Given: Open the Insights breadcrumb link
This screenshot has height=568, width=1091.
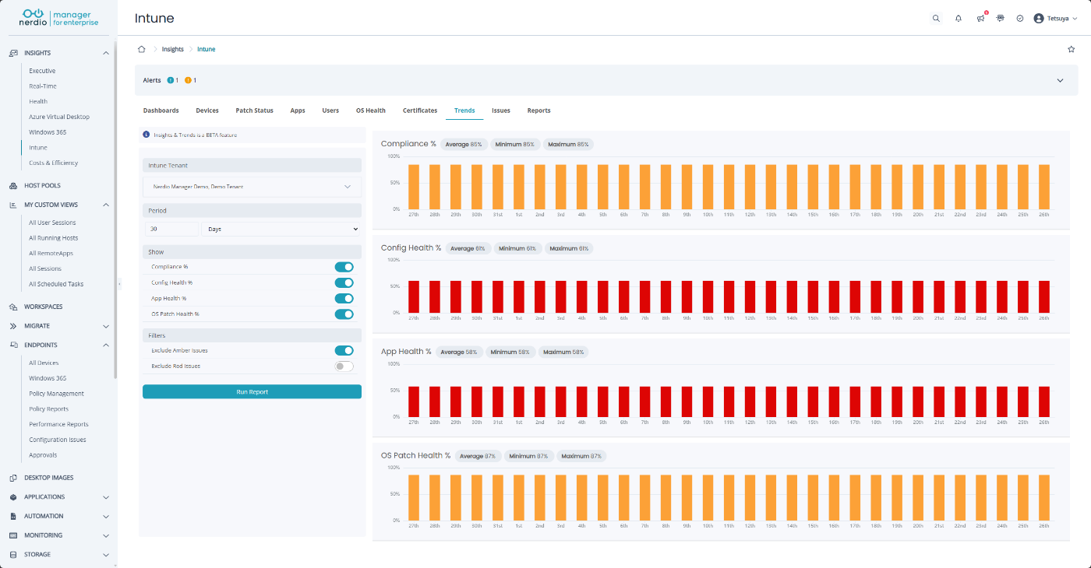Looking at the screenshot, I should coord(173,49).
